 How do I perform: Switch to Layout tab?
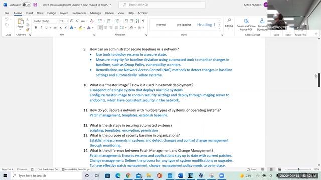pyautogui.click(x=64, y=13)
